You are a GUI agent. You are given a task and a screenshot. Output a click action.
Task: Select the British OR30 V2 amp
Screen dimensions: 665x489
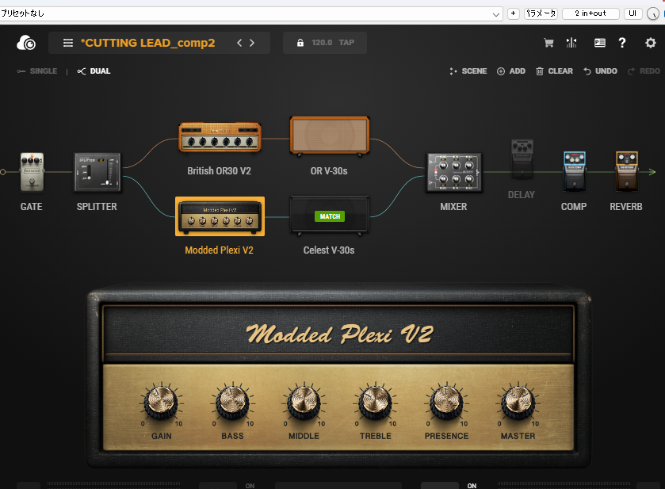click(220, 137)
